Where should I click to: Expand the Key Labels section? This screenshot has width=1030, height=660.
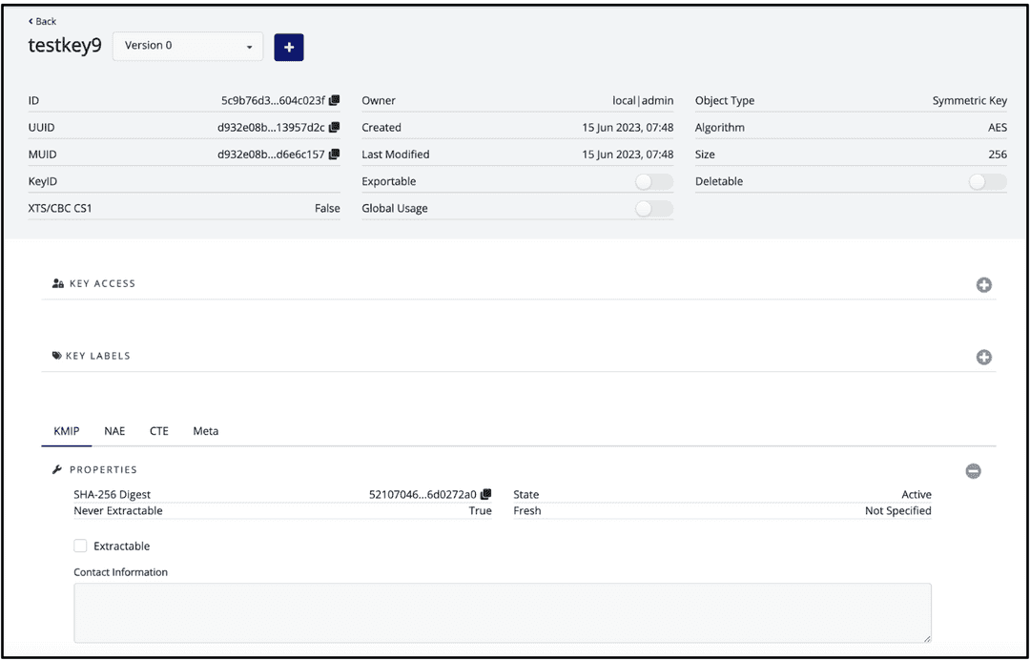[x=983, y=357]
